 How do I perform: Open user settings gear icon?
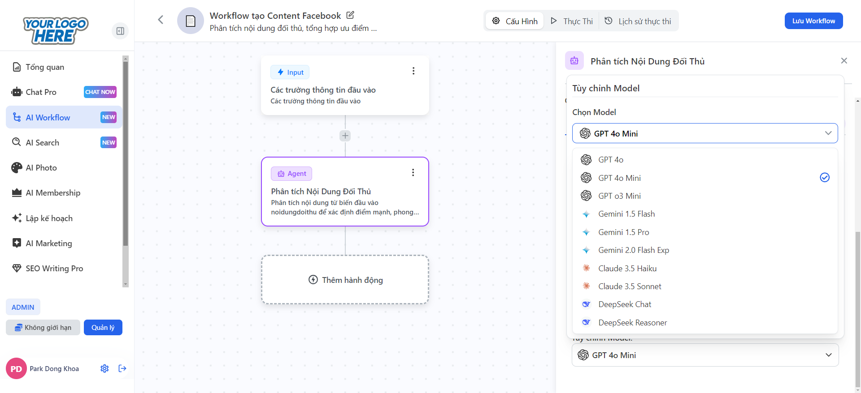(x=104, y=368)
